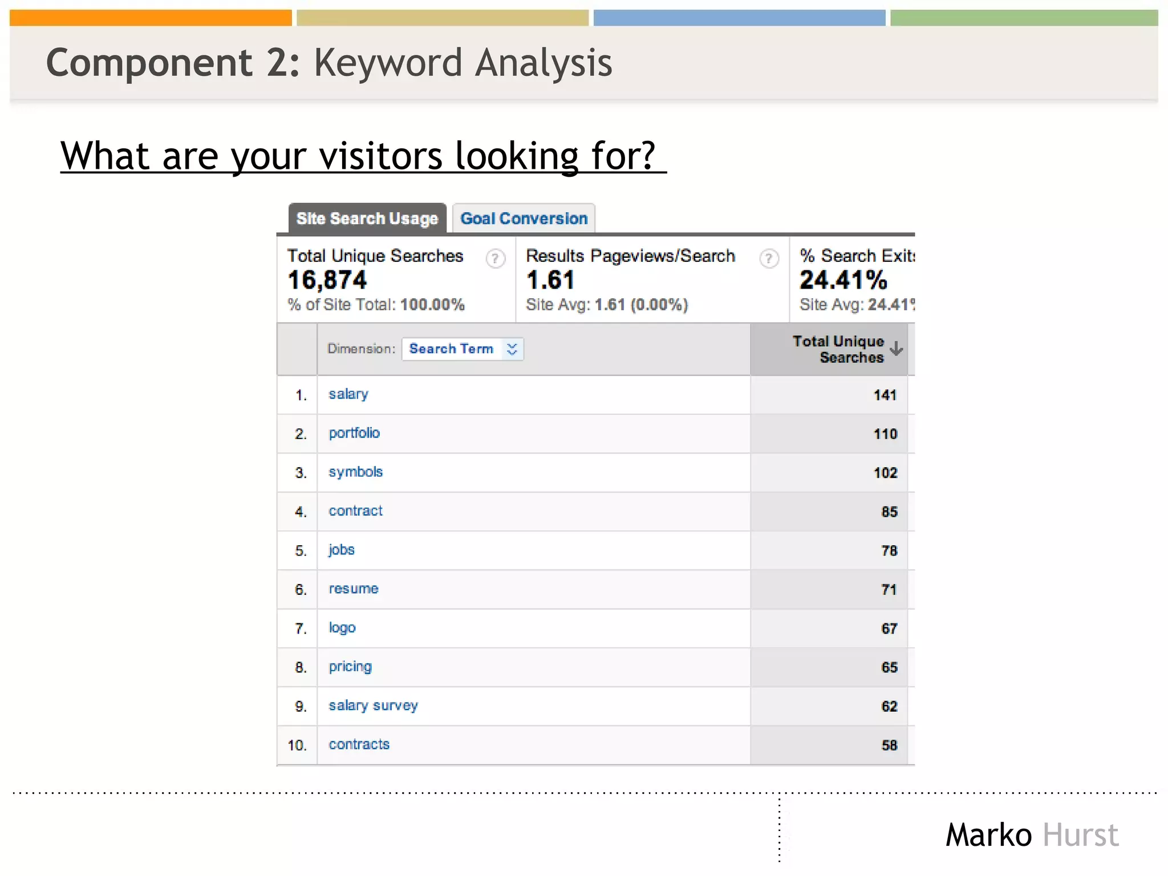Screen dimensions: 1168x876
Task: Select the 78 searches value
Action: pyautogui.click(x=889, y=551)
